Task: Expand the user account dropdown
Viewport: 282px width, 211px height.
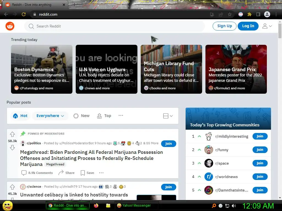Action: tap(267, 26)
